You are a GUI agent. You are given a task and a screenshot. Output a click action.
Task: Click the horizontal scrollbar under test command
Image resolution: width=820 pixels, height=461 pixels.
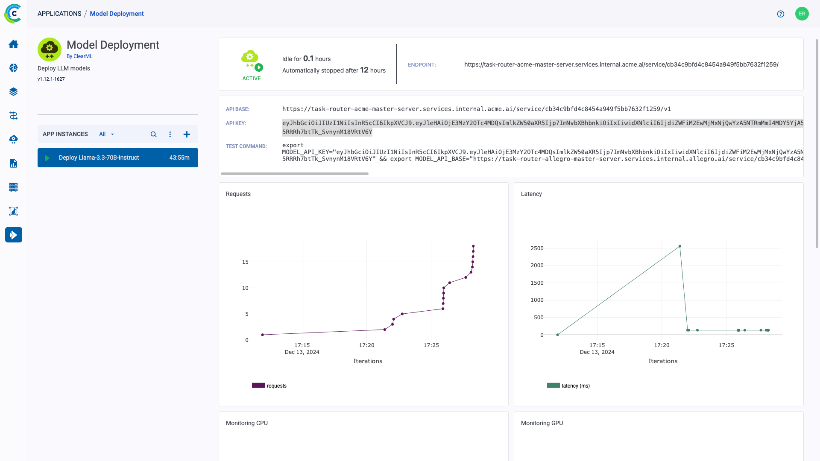(x=295, y=174)
